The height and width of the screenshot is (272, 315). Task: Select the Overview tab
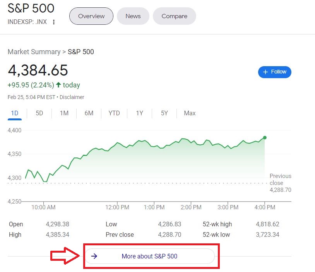(91, 16)
